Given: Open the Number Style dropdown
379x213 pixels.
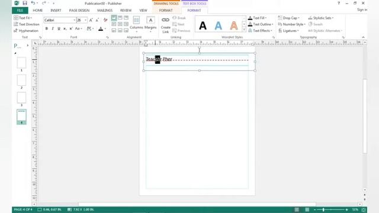Looking at the screenshot, I should tap(292, 24).
